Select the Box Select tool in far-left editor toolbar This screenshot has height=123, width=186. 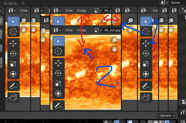tap(13, 21)
